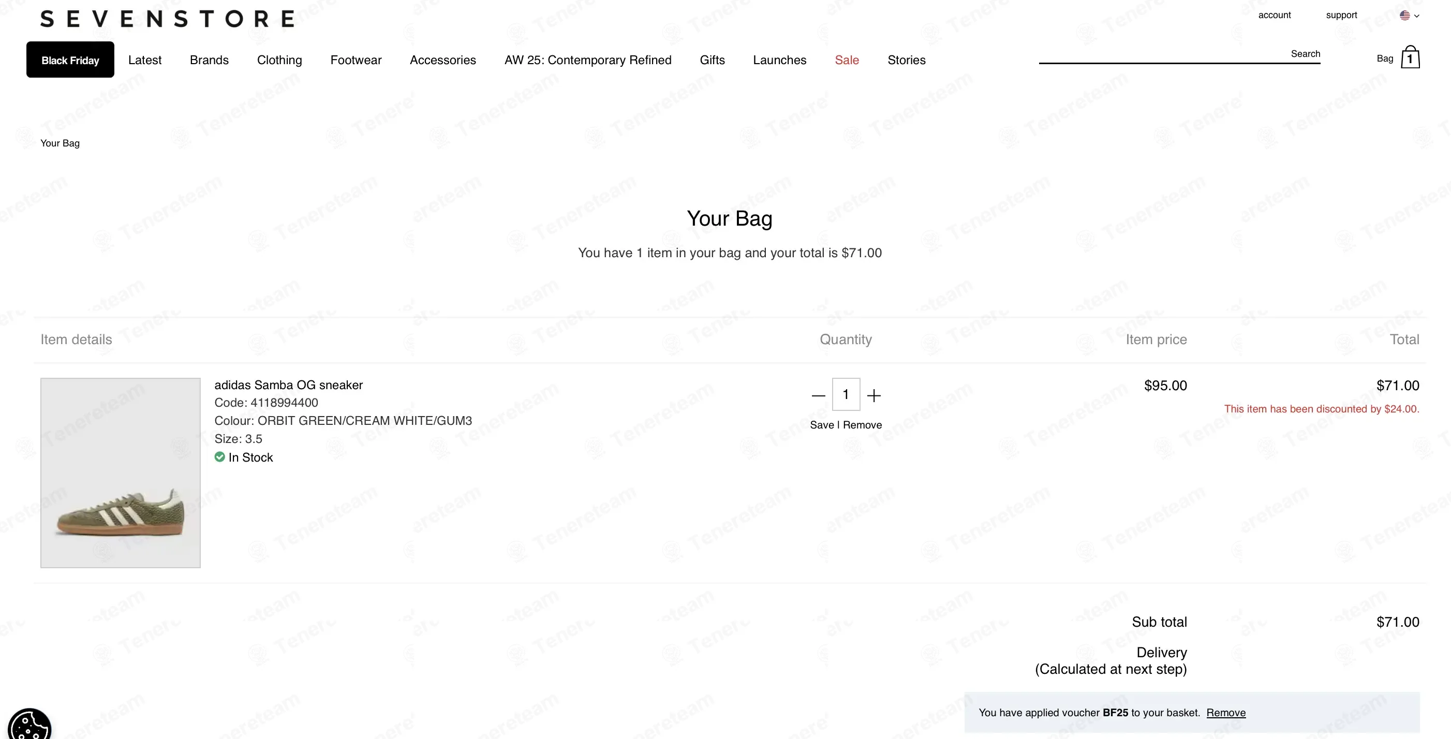1451x739 pixels.
Task: Click the adidas Samba OG sneaker title
Action: coord(288,385)
